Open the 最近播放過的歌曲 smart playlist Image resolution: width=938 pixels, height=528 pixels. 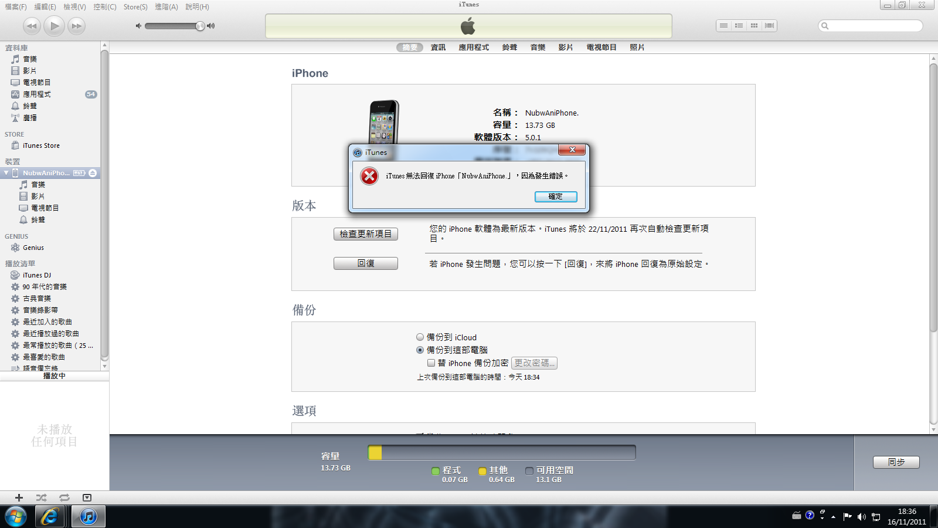50,334
